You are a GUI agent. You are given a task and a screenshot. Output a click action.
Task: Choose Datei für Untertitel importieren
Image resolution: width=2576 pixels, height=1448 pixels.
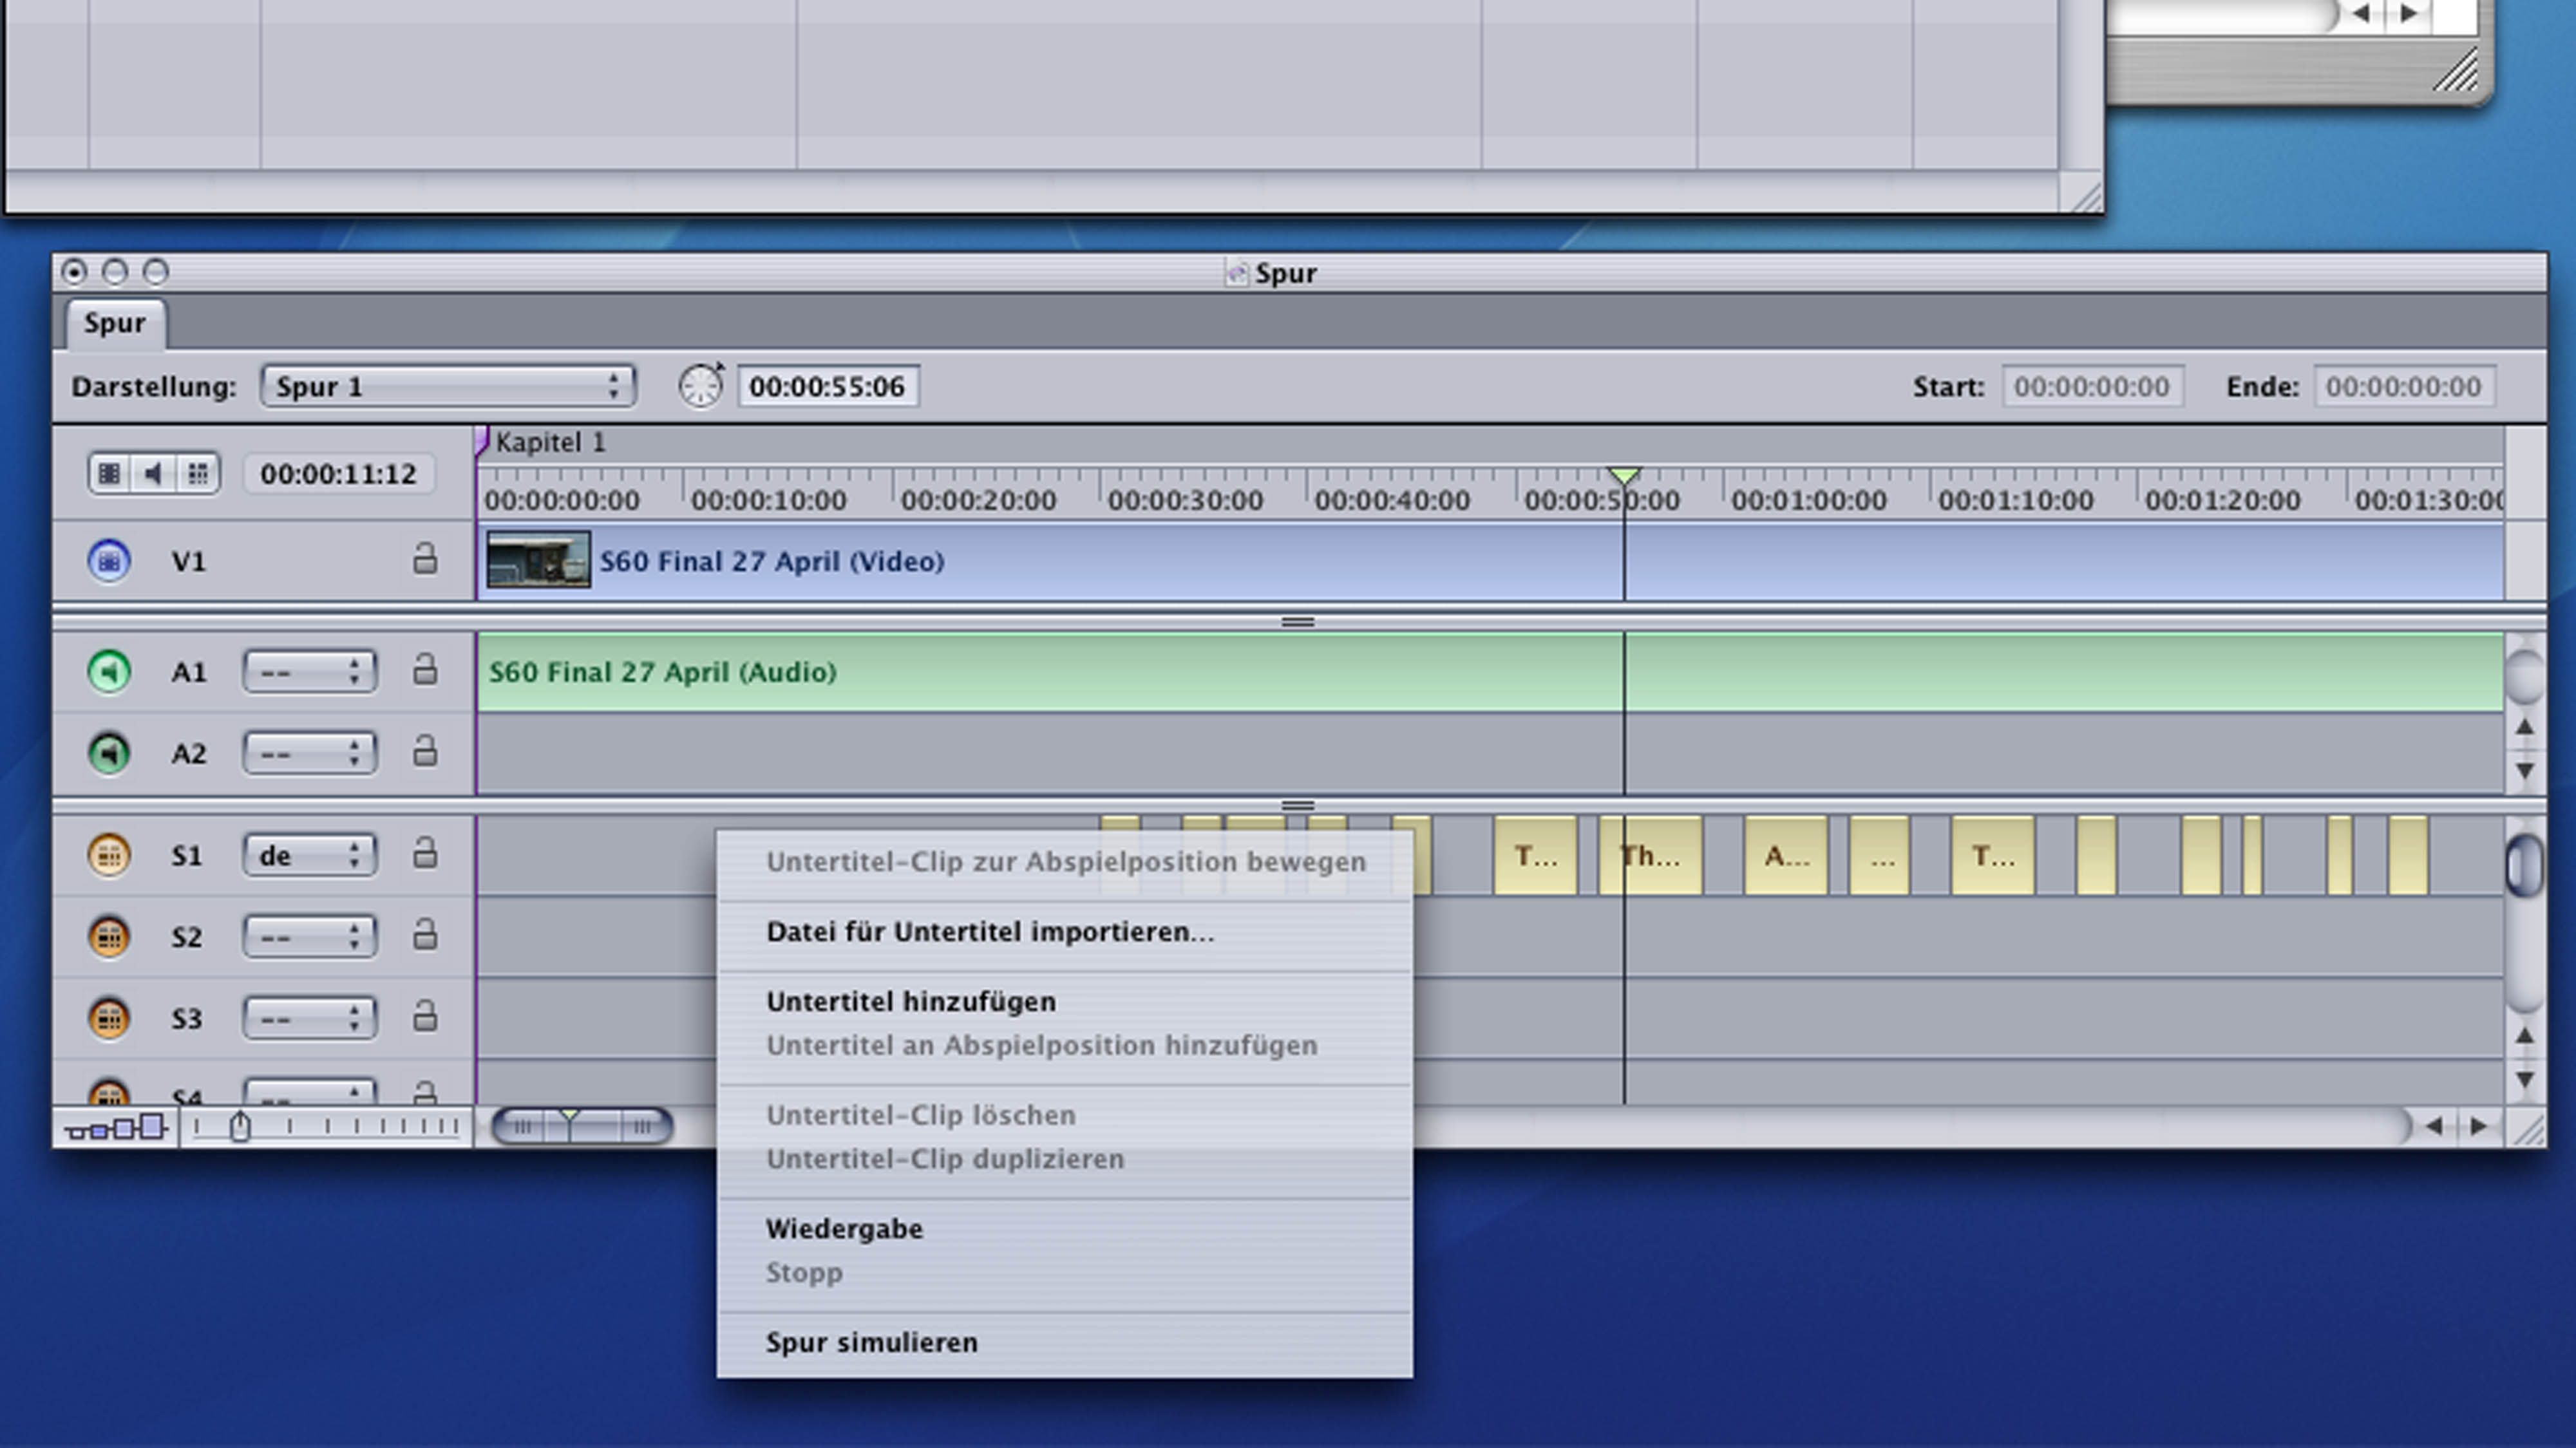pos(989,931)
